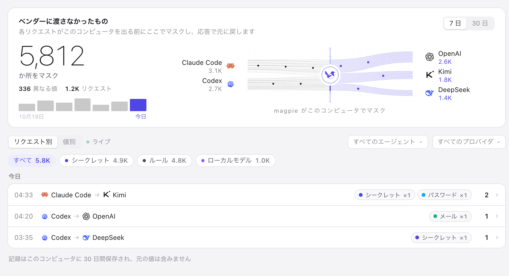Click the Claude Code icon in the flow chart
Image resolution: width=509 pixels, height=276 pixels.
coord(231,66)
